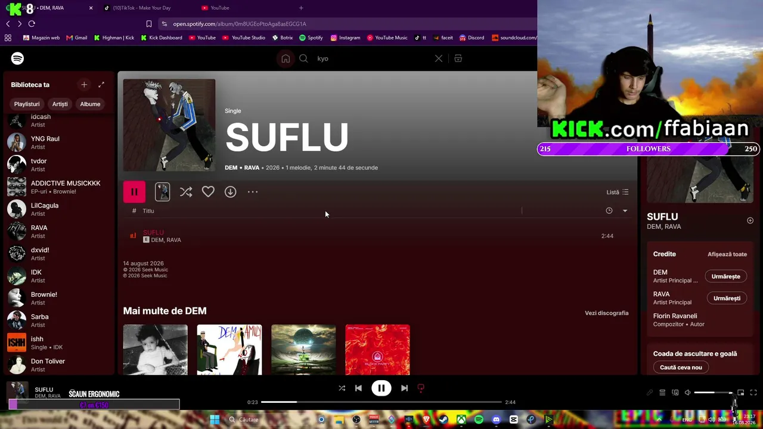This screenshot has width=763, height=429.
Task: Switch to the TikTok browser tab
Action: pos(143,8)
